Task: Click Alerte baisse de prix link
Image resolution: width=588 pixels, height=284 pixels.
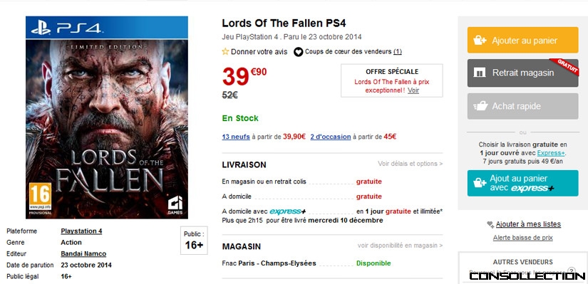Action: click(x=522, y=238)
